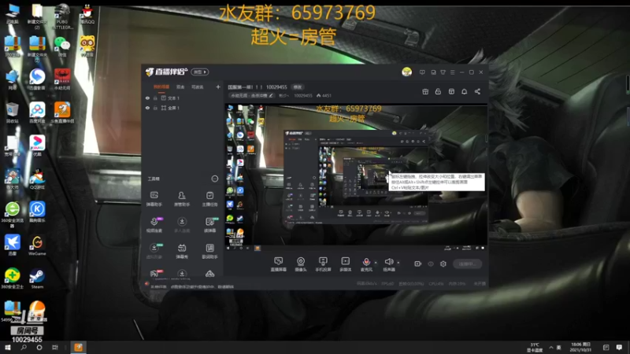The width and height of the screenshot is (630, 354).
Task: Open the Windows Start menu
Action: point(8,347)
